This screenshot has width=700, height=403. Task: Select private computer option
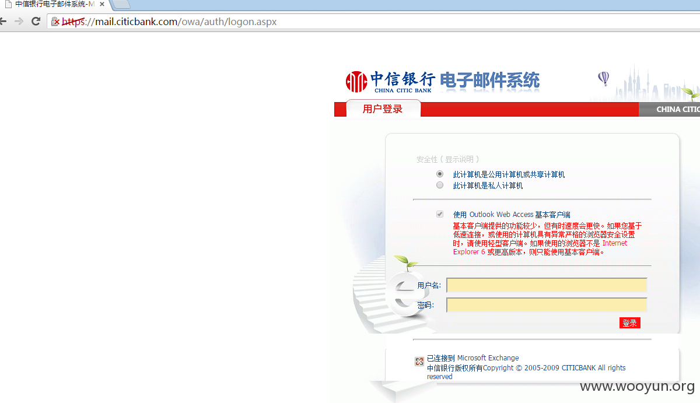[440, 185]
